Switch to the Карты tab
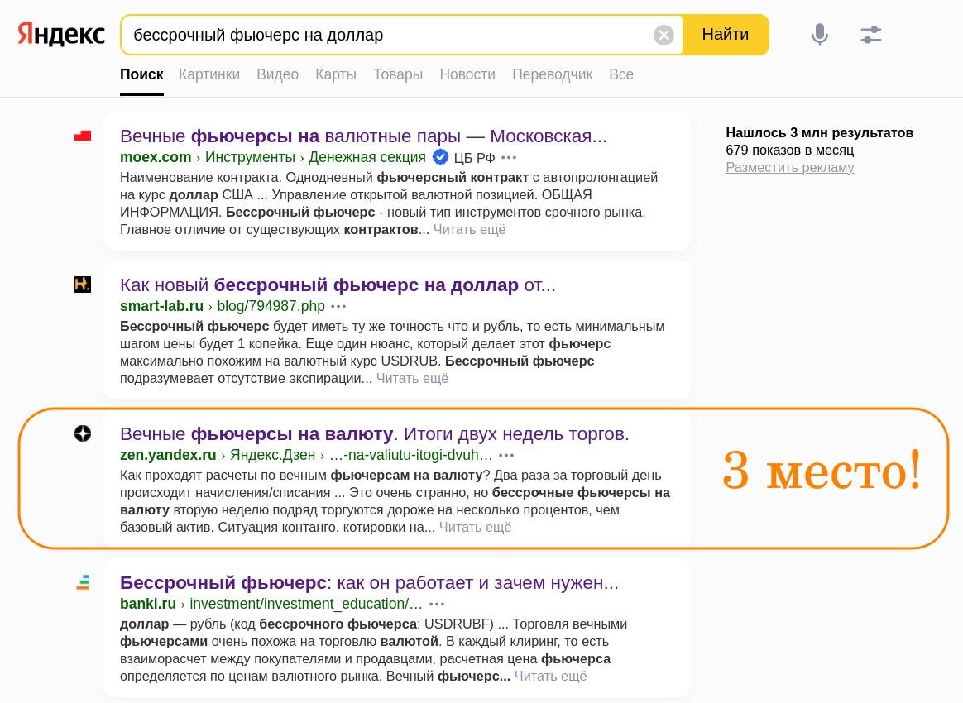Viewport: 963px width, 703px height. click(x=336, y=74)
